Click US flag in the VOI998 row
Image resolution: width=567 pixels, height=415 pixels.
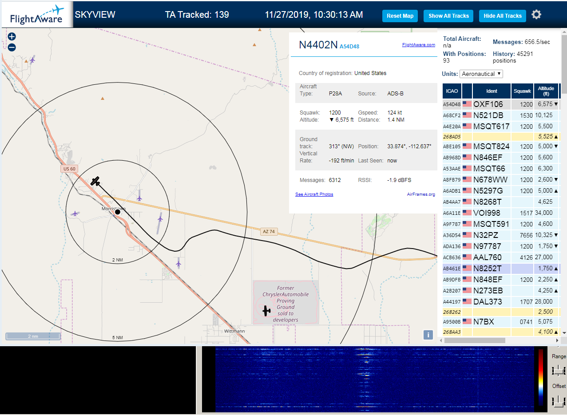(467, 213)
